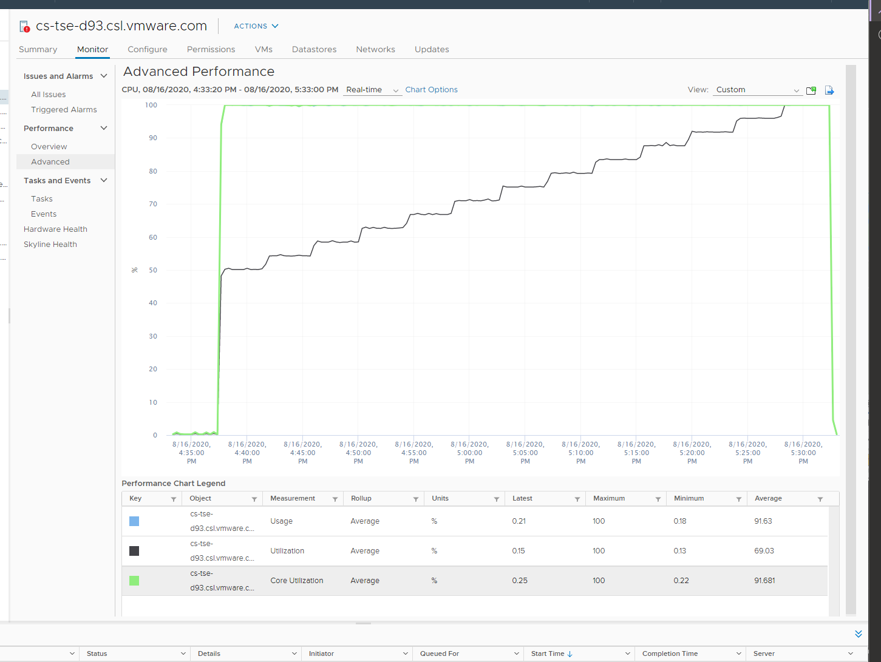
Task: Select Skyline Health in sidebar
Action: point(50,245)
